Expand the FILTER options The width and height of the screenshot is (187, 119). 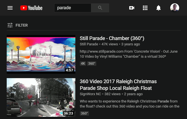click(21, 25)
